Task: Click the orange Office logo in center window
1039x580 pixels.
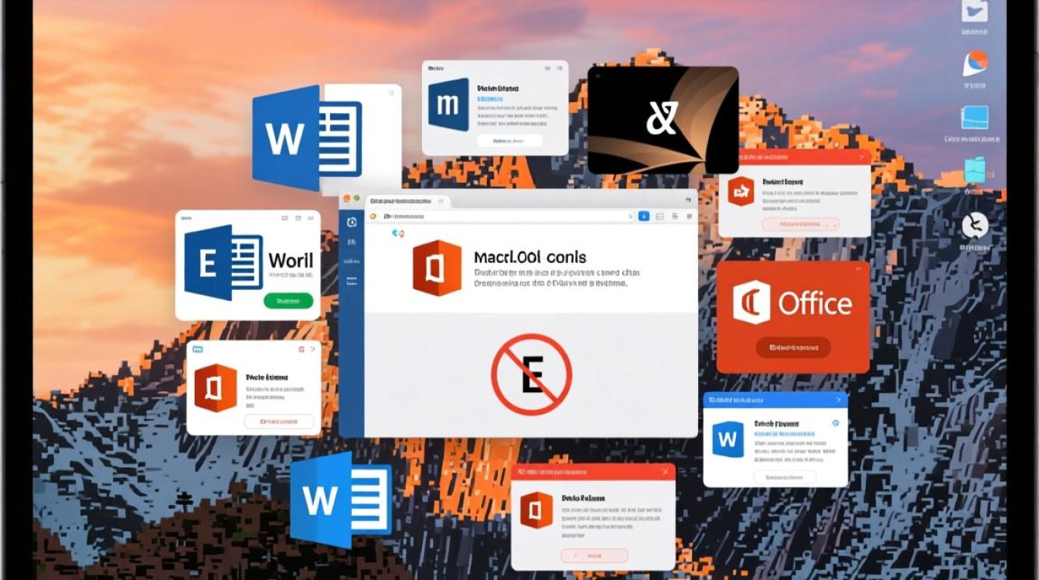Action: (x=437, y=268)
